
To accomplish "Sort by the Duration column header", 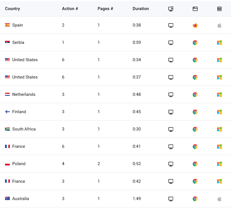I will (x=141, y=9).
